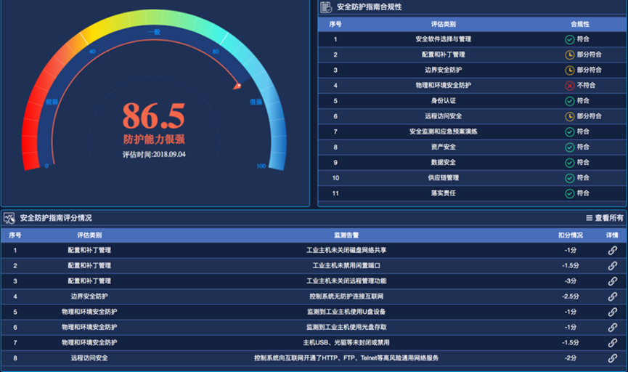The image size is (628, 372).
Task: Click 远程访问安全 cell in scoring table
Action: click(89, 358)
